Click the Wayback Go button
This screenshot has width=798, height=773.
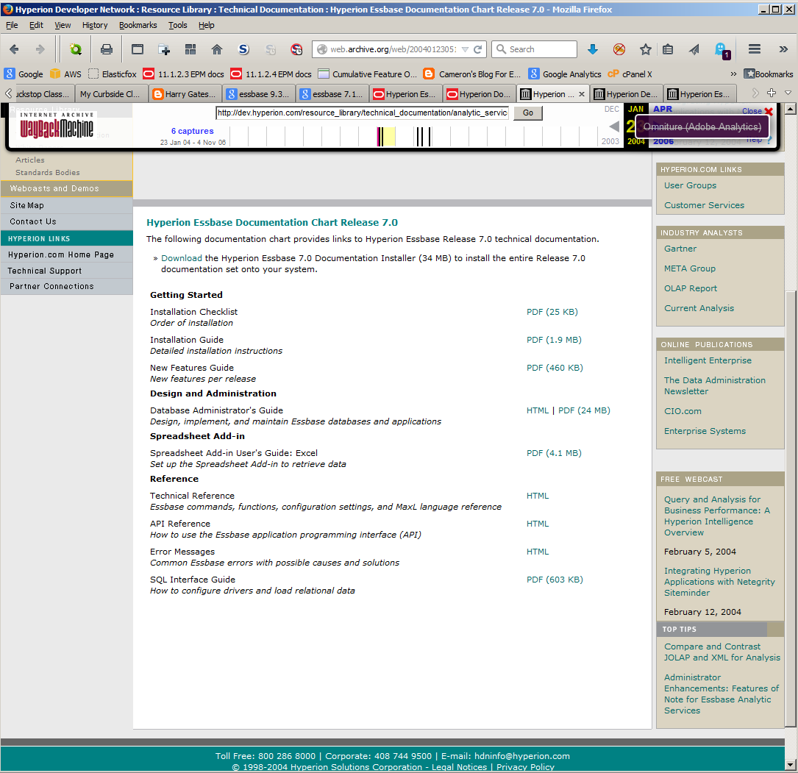point(528,113)
